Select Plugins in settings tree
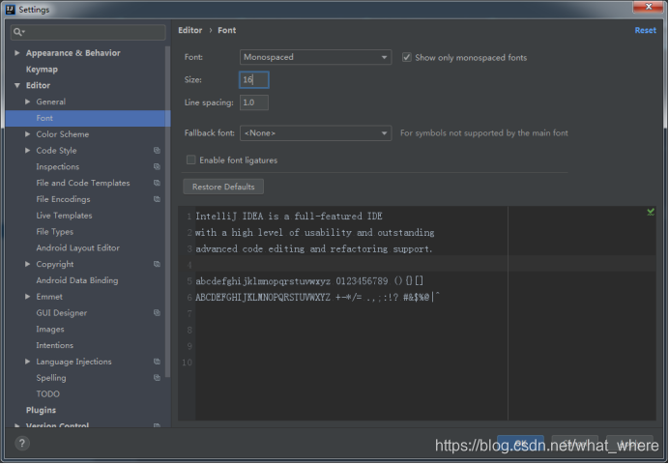This screenshot has height=464, width=669. [41, 410]
